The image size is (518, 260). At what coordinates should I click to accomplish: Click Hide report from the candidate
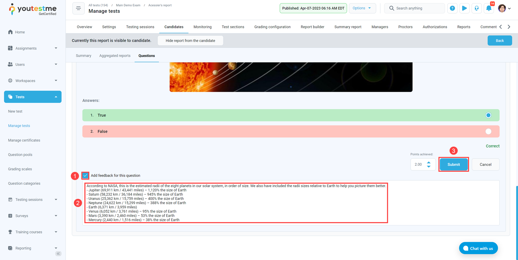click(190, 40)
